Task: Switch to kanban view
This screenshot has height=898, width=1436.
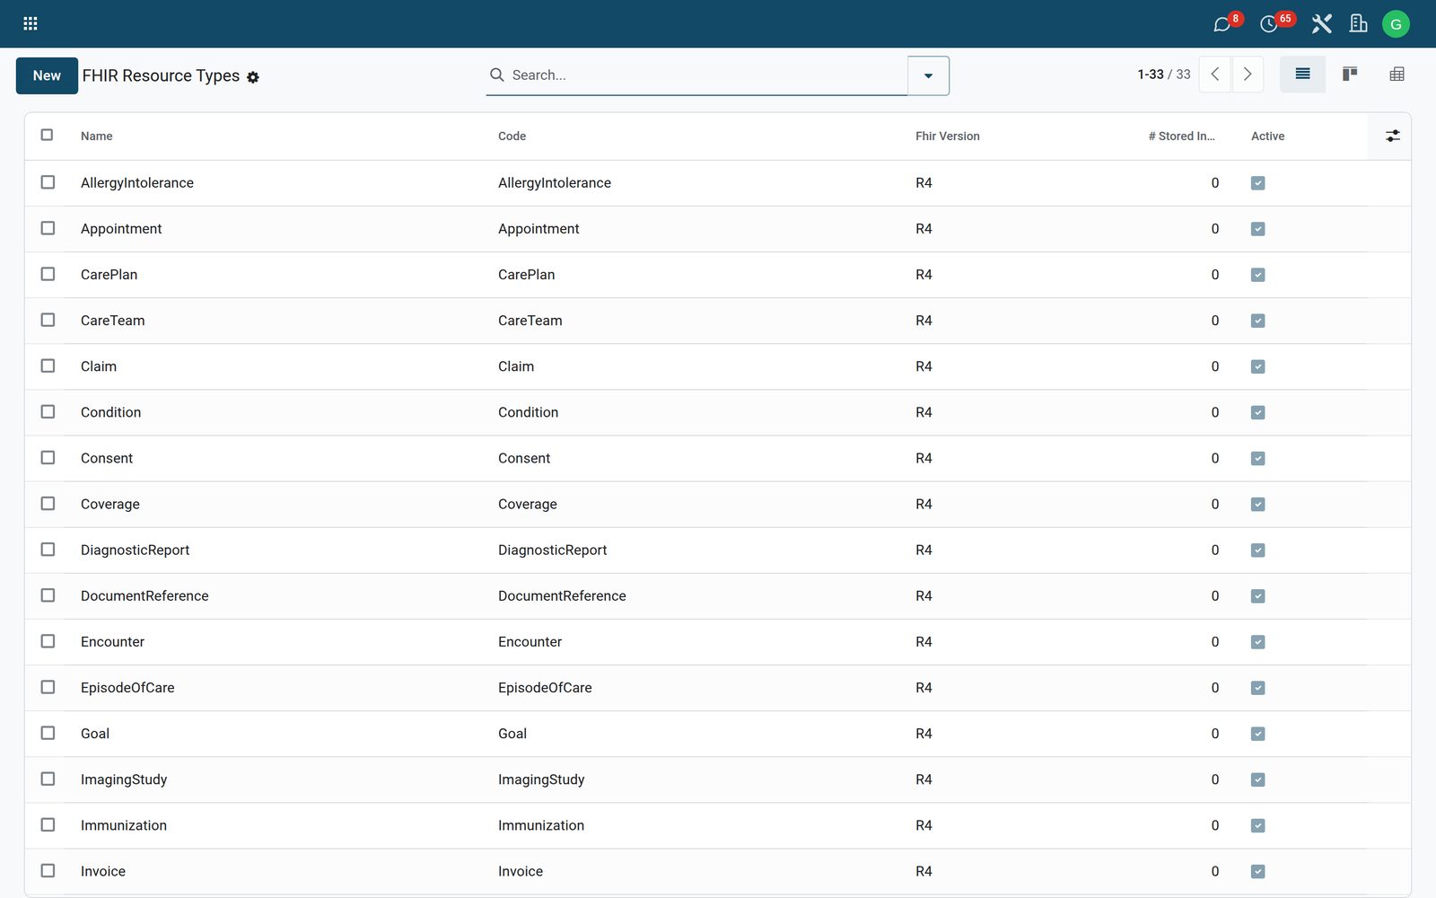Action: point(1349,75)
